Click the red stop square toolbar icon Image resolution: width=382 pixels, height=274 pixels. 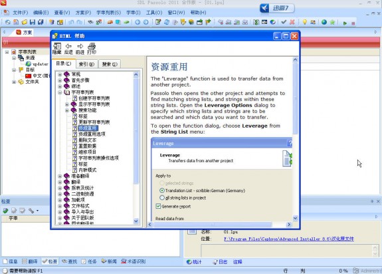pyautogui.click(x=353, y=23)
